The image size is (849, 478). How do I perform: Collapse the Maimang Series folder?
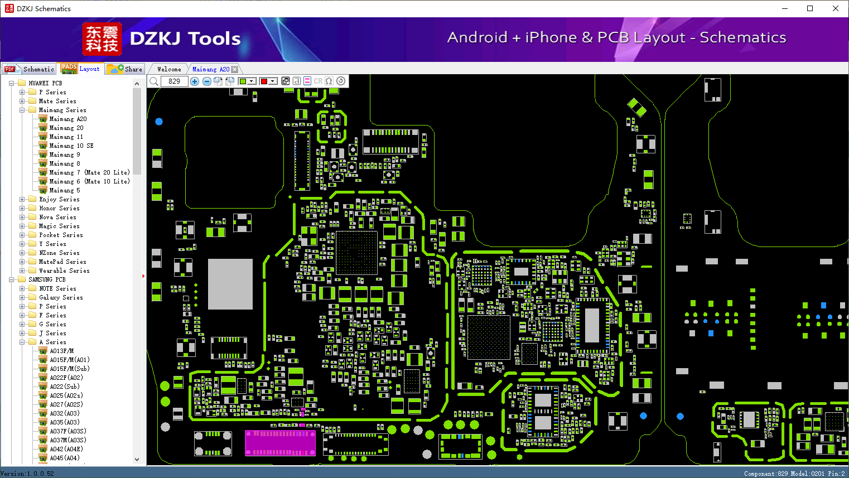(22, 110)
